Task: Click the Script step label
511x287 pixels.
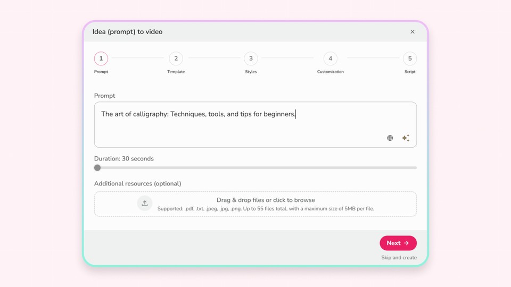Action: point(410,72)
